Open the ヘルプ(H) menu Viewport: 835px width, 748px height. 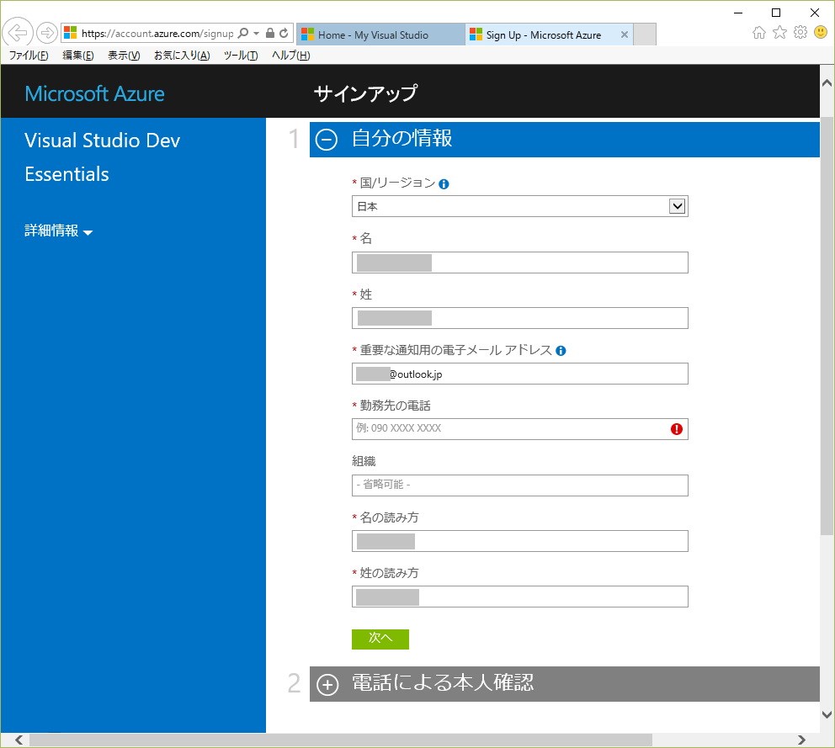pyautogui.click(x=290, y=56)
